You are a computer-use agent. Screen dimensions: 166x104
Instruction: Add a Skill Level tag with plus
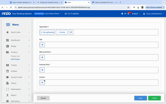[42, 57]
